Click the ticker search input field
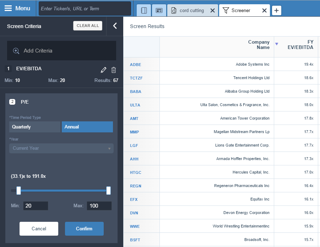Screen dimensions: 320x247 (85, 9)
